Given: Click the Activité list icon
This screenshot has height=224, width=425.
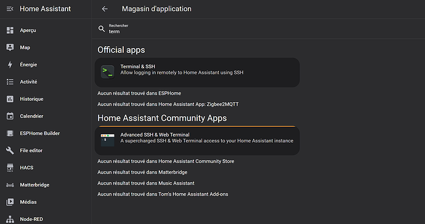Looking at the screenshot, I should [10, 82].
